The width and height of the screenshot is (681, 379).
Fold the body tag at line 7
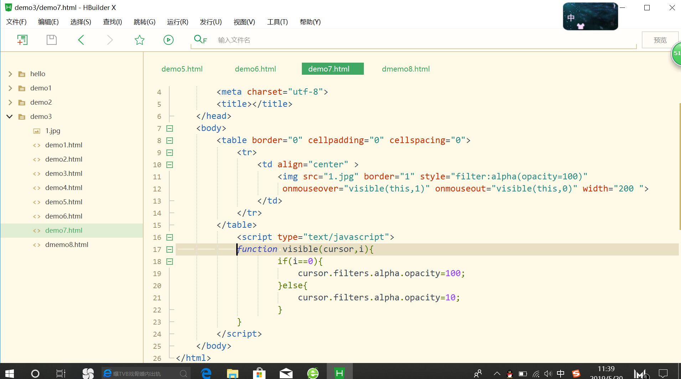(x=170, y=128)
